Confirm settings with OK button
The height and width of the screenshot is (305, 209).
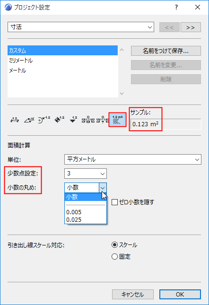coord(180,294)
